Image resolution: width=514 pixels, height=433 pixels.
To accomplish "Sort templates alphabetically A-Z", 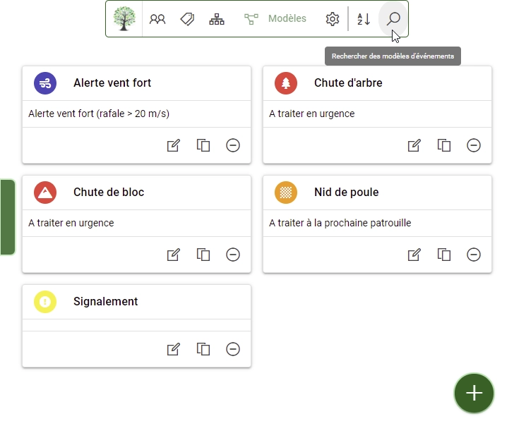I will (364, 19).
